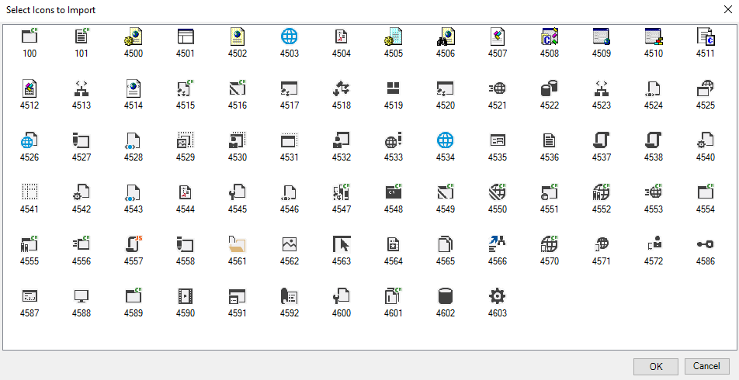This screenshot has height=380, width=739.
Task: Select the globe device icon 4571
Action: pos(602,244)
